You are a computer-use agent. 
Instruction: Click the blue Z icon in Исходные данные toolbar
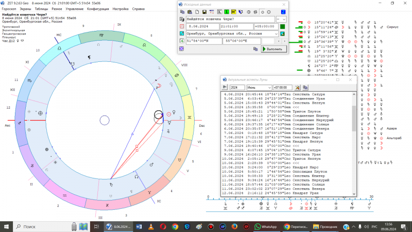coord(283,11)
